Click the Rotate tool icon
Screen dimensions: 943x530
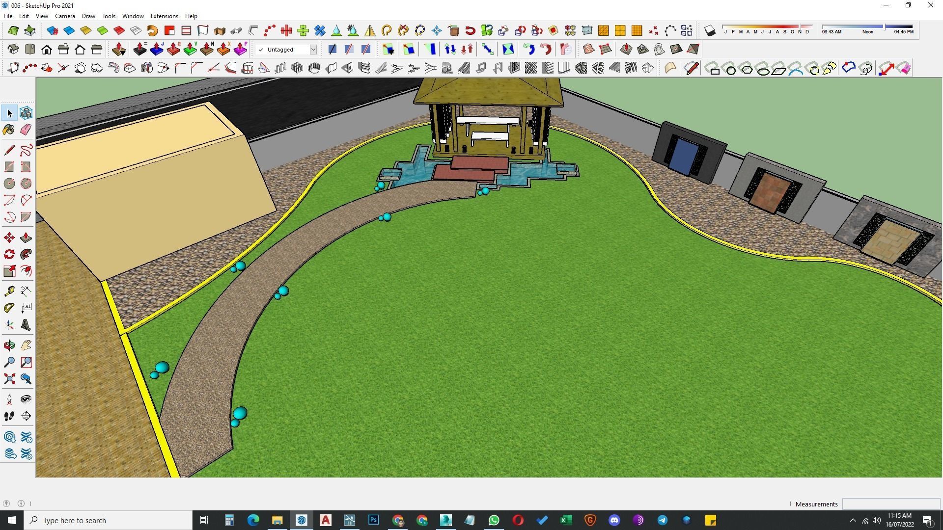click(9, 254)
